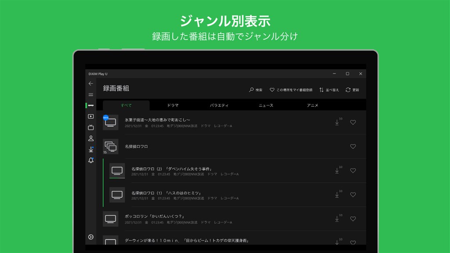Select ポッコロリン「かいだんいくつ？」 title
This screenshot has height=253, width=450.
point(155,216)
